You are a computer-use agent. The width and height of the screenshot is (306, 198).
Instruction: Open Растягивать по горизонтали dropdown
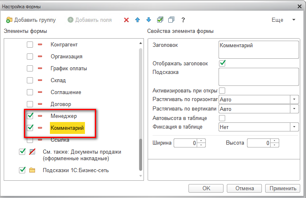[294, 99]
